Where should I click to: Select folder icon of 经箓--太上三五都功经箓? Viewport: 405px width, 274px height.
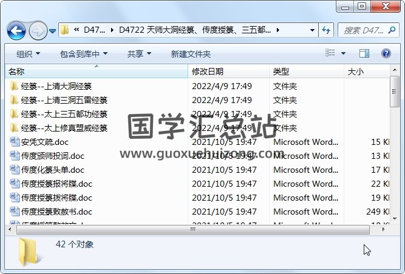pos(14,114)
